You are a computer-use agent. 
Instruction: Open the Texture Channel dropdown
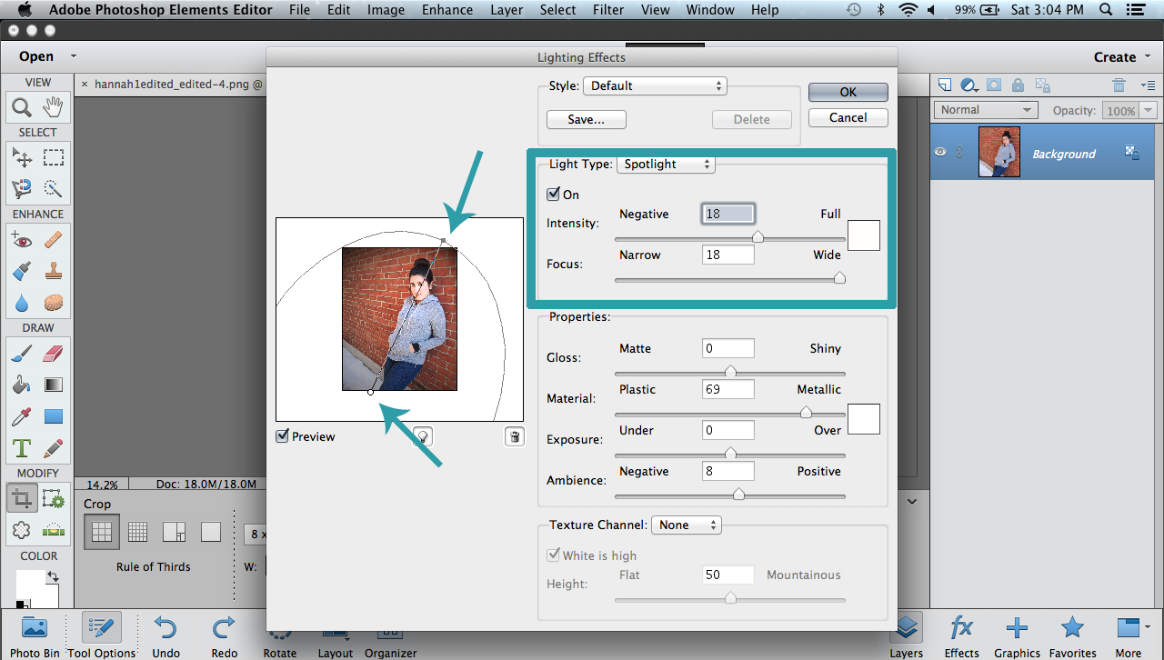(686, 525)
